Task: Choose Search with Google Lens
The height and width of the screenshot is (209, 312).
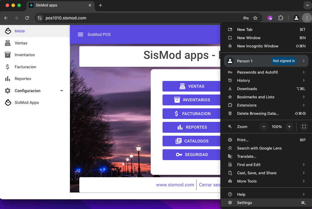Action: pos(266,148)
